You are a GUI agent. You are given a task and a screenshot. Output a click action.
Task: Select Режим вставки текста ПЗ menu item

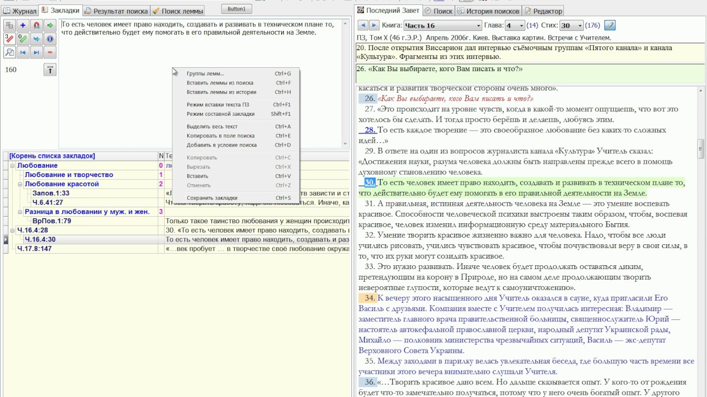[236, 104]
